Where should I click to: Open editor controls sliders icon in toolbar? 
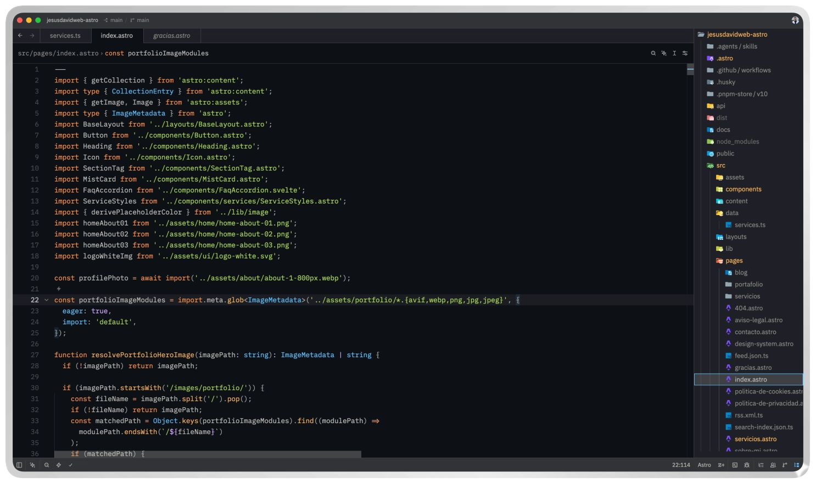685,53
